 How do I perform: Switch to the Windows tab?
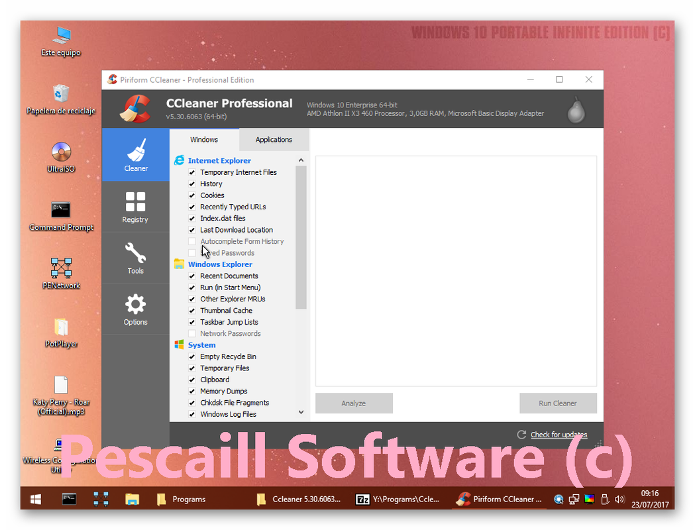click(204, 140)
